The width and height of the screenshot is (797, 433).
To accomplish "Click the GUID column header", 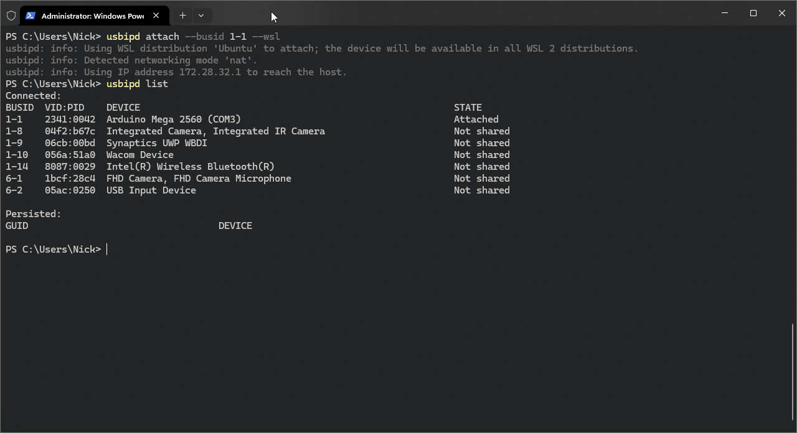I will pos(17,226).
